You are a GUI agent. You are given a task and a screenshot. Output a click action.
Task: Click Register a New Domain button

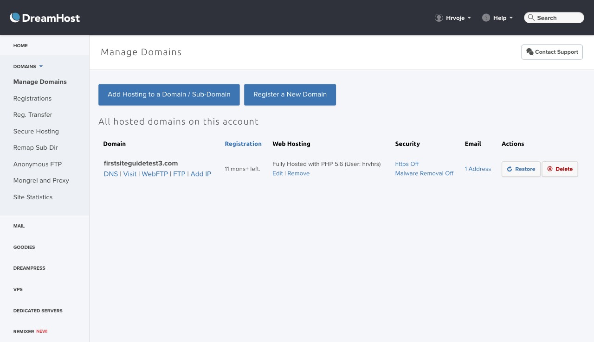pos(290,95)
